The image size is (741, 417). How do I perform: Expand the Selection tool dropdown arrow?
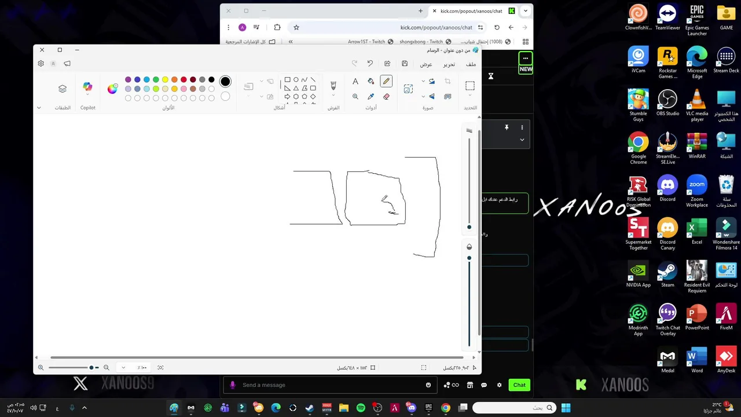pos(470,96)
